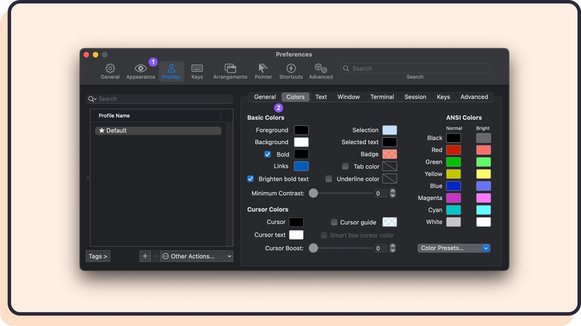Open the Shortcuts lightning icon
The width and height of the screenshot is (581, 326).
coord(291,68)
